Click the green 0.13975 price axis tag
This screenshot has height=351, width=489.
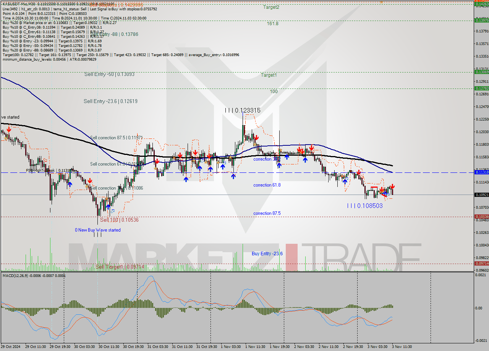click(481, 20)
